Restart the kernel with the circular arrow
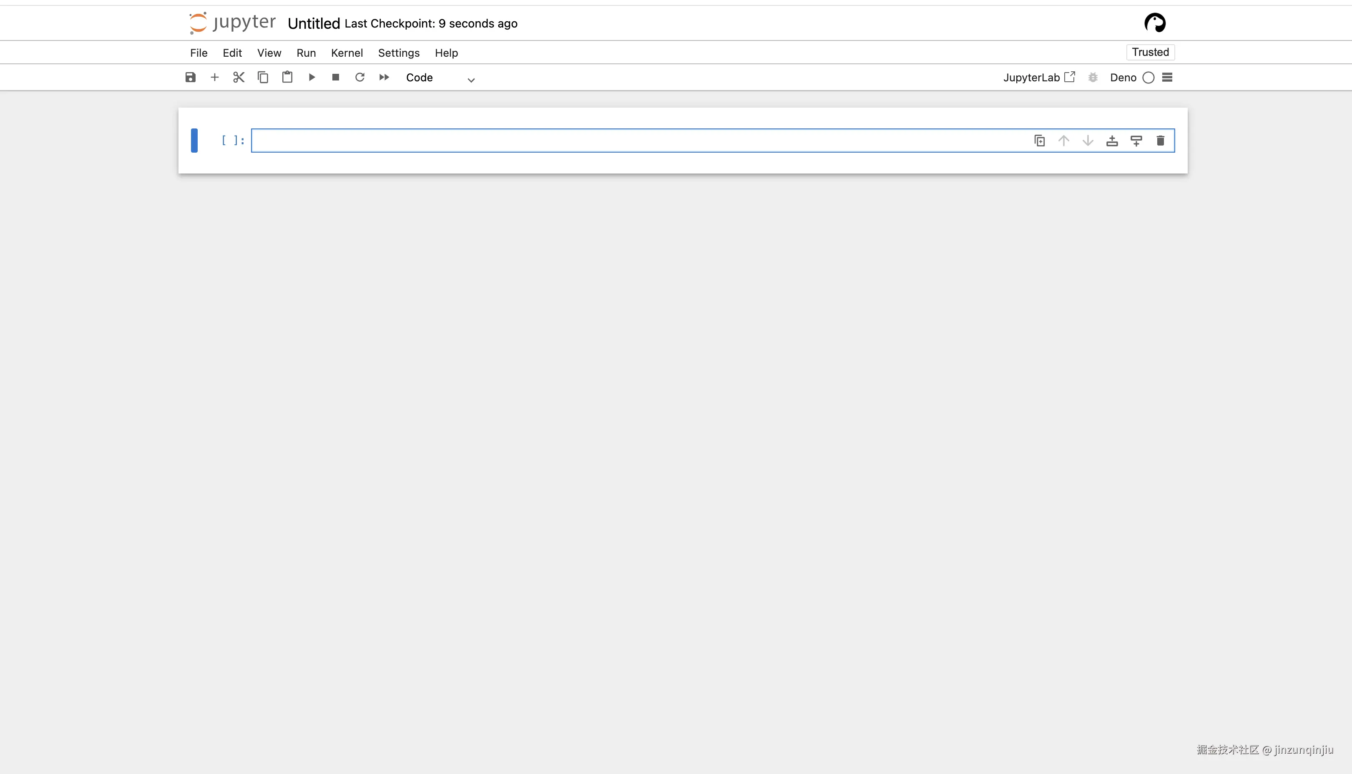The image size is (1352, 774). (360, 78)
